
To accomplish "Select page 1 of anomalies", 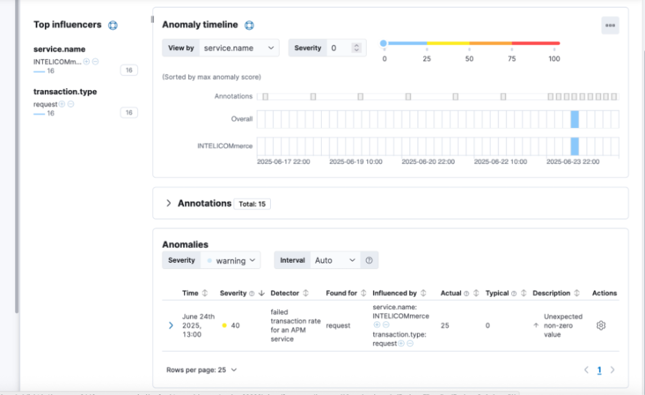I will pyautogui.click(x=600, y=371).
